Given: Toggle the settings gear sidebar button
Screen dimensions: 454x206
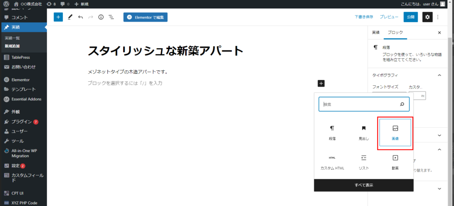Looking at the screenshot, I should 427,17.
